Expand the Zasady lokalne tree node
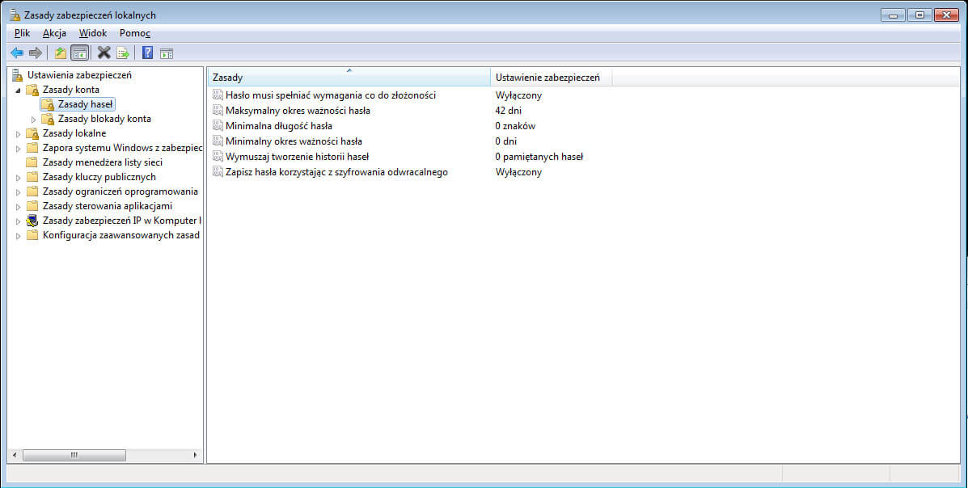 (x=19, y=133)
